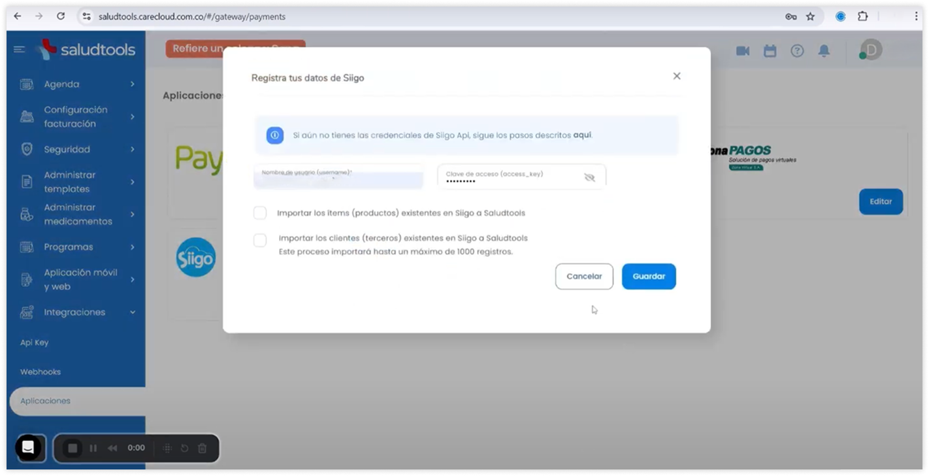
Task: Close the Siigo registration dialog
Action: [677, 76]
